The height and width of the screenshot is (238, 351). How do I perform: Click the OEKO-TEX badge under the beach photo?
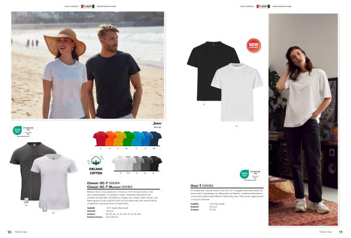click(x=17, y=130)
